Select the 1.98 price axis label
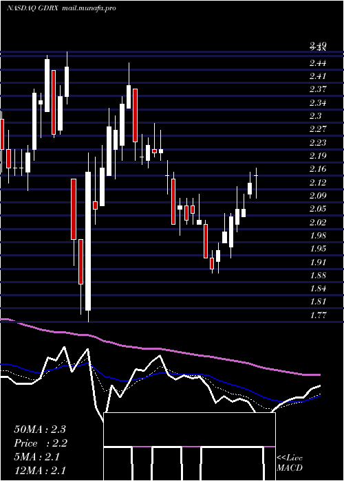Viewport: 344px width, 481px height. pos(318,236)
